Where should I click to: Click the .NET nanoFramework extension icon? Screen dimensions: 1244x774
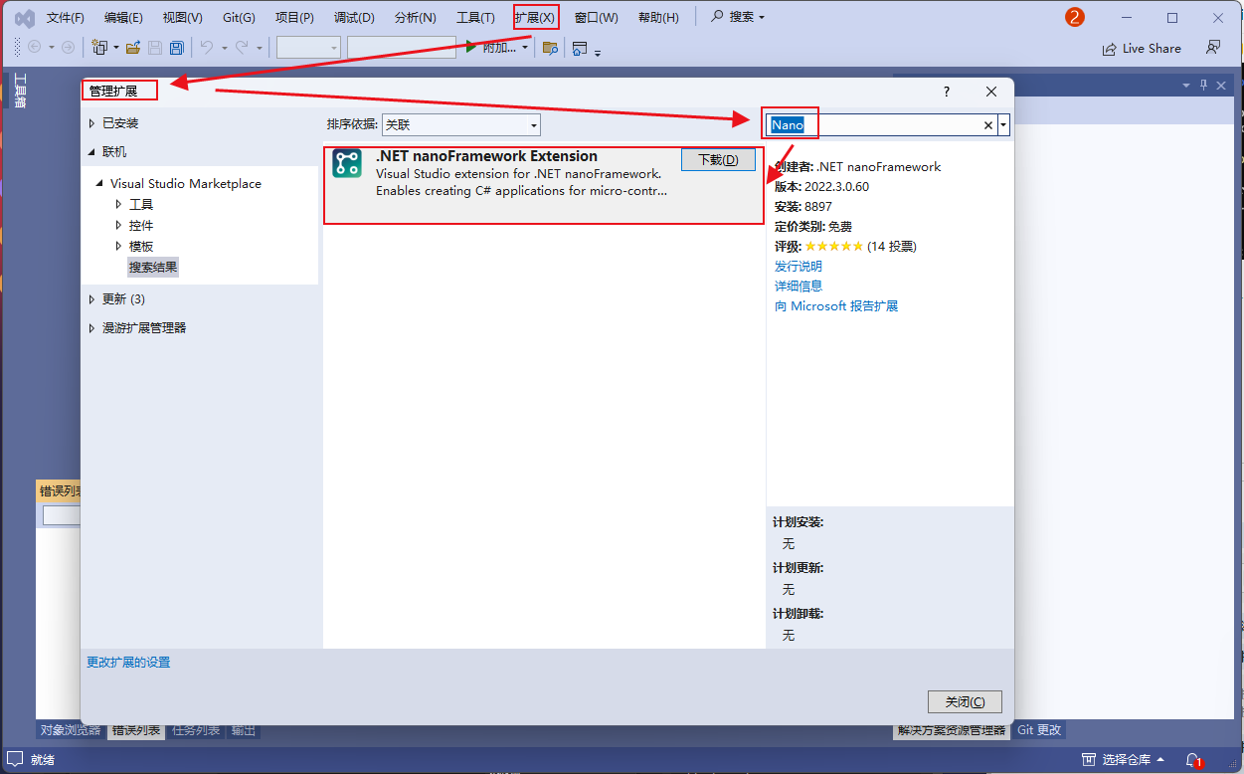(347, 164)
